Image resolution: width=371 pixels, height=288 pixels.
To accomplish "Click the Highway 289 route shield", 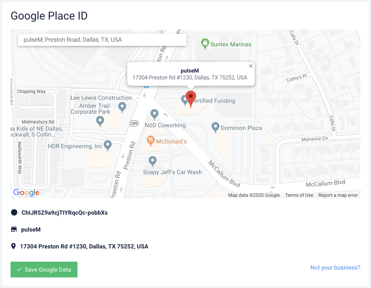I will click(134, 123).
